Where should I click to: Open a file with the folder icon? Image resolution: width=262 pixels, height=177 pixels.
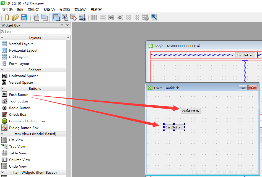(x=15, y=17)
